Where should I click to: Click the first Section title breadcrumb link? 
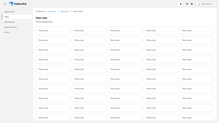click(52, 11)
